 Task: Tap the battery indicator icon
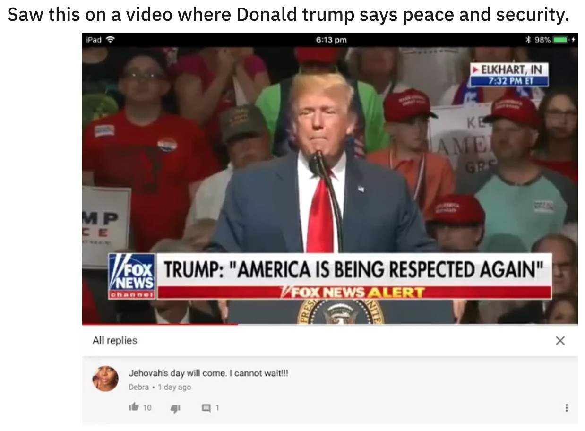coord(562,40)
